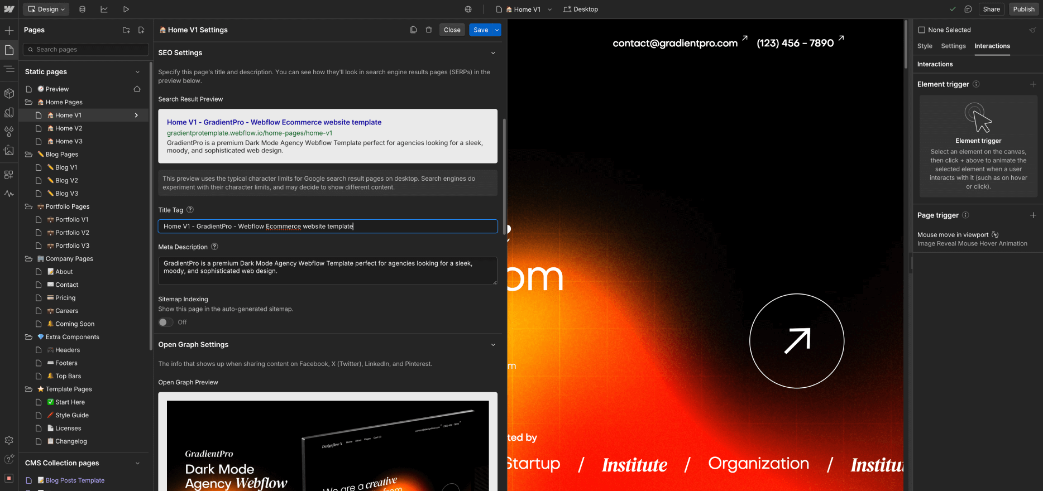This screenshot has height=491, width=1043.
Task: Create a new page
Action: click(141, 30)
